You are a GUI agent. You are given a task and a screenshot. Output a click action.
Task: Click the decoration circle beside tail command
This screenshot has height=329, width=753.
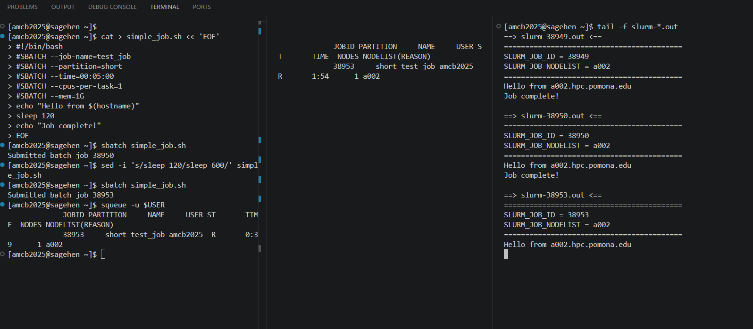[x=499, y=26]
